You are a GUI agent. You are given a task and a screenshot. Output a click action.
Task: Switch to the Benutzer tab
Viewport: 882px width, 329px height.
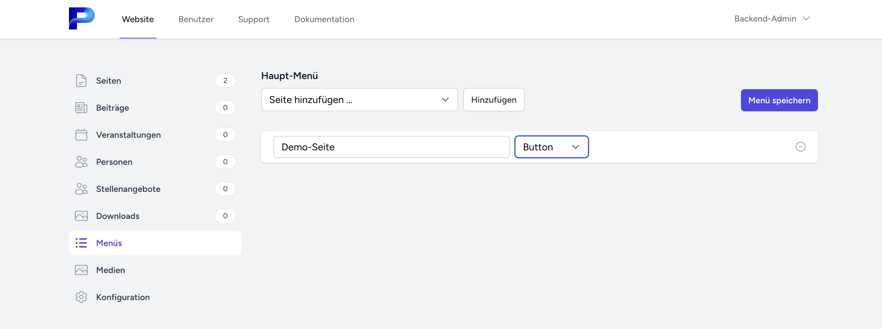(x=196, y=19)
